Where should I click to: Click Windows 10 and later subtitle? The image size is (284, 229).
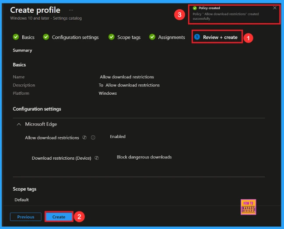tap(46, 18)
